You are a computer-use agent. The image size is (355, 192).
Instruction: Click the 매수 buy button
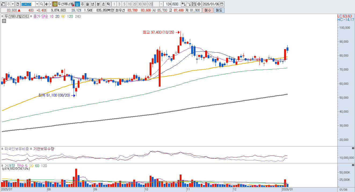tap(208, 10)
